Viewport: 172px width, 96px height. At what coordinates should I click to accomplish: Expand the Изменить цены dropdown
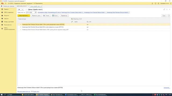tap(36, 16)
